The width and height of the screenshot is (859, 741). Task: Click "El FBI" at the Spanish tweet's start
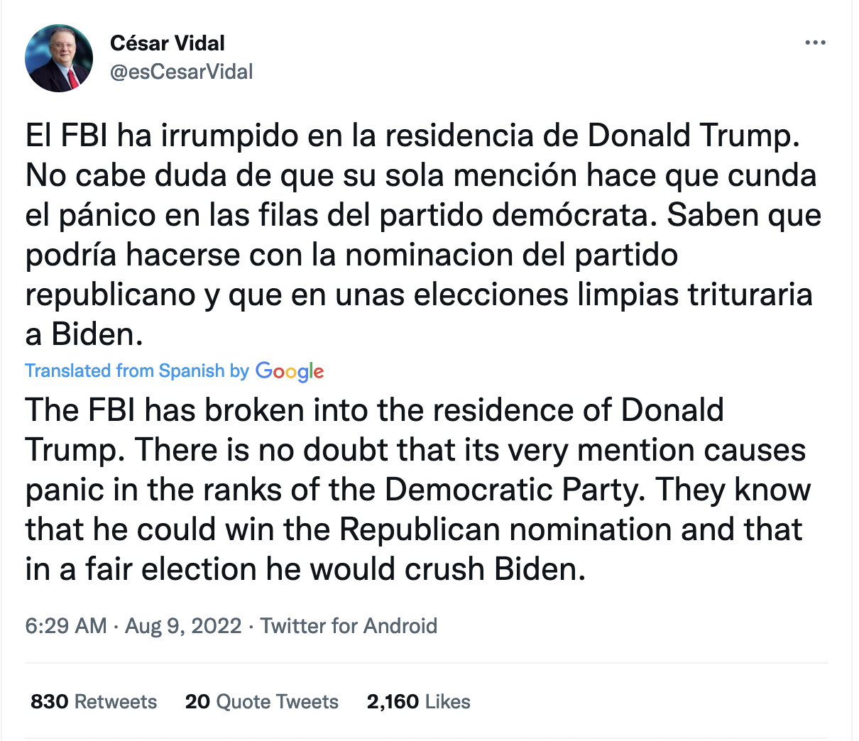coord(67,136)
